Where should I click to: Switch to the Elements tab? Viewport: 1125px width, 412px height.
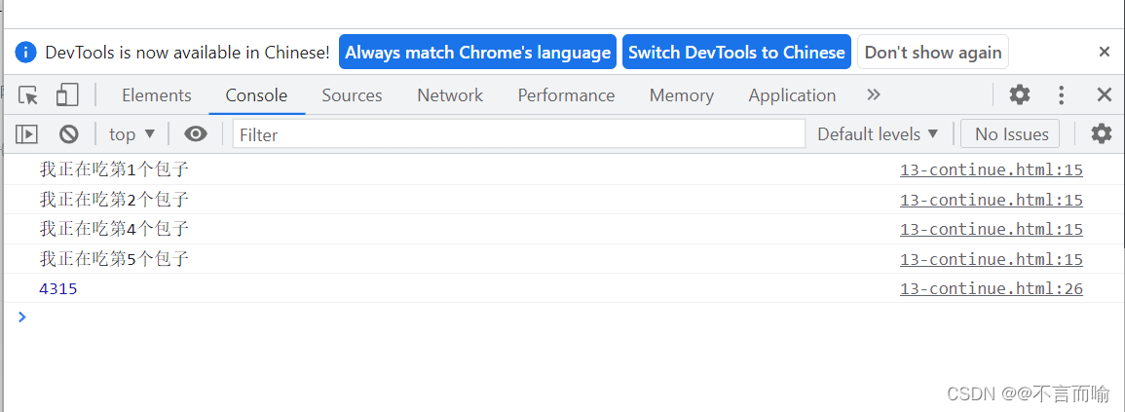click(x=156, y=95)
